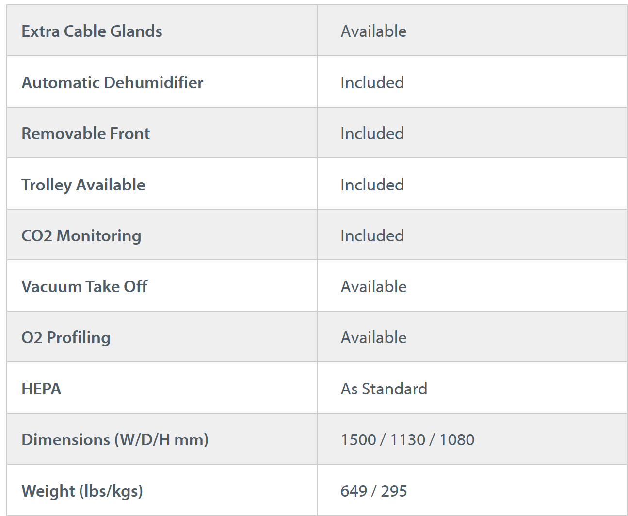This screenshot has height=516, width=628.
Task: Click the Vacuum Take Off label
Action: tap(84, 287)
